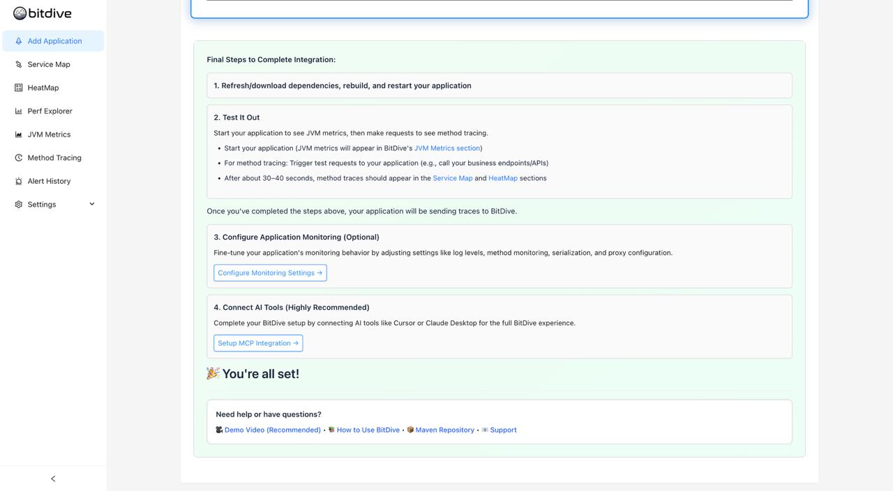Open the Support link
The height and width of the screenshot is (491, 893).
504,430
